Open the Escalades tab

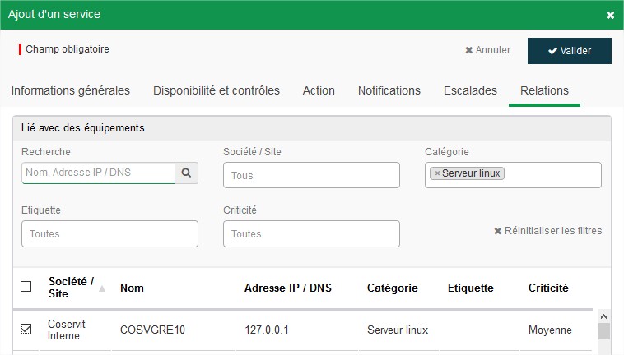click(x=470, y=90)
